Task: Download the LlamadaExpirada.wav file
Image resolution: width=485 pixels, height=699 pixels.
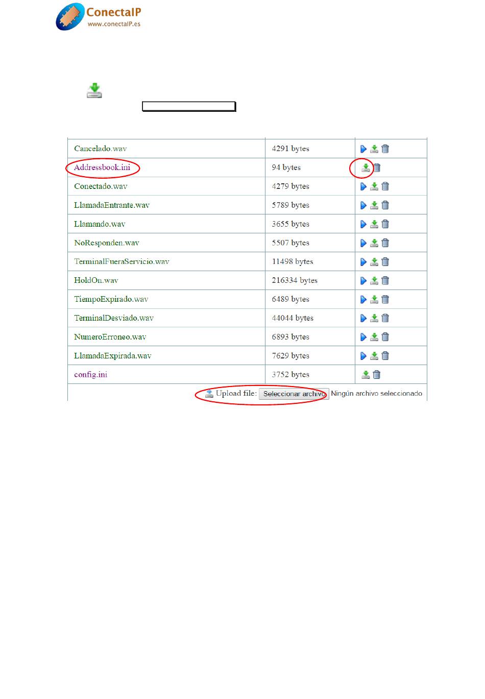Action: click(x=374, y=356)
